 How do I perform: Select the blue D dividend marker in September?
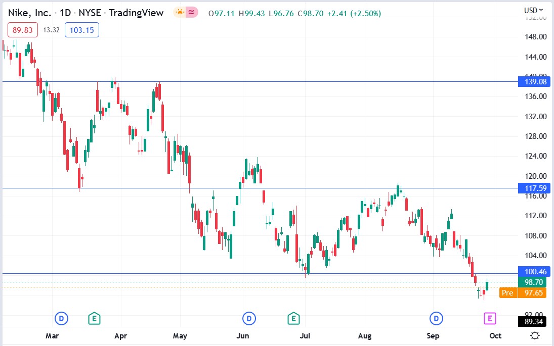pos(435,318)
